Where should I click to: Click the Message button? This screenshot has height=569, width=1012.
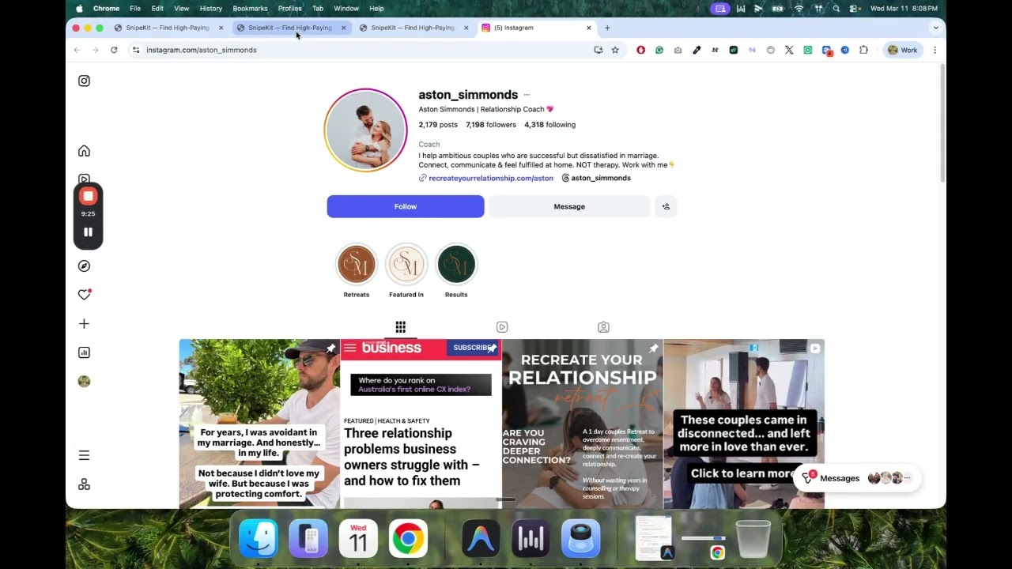[569, 206]
